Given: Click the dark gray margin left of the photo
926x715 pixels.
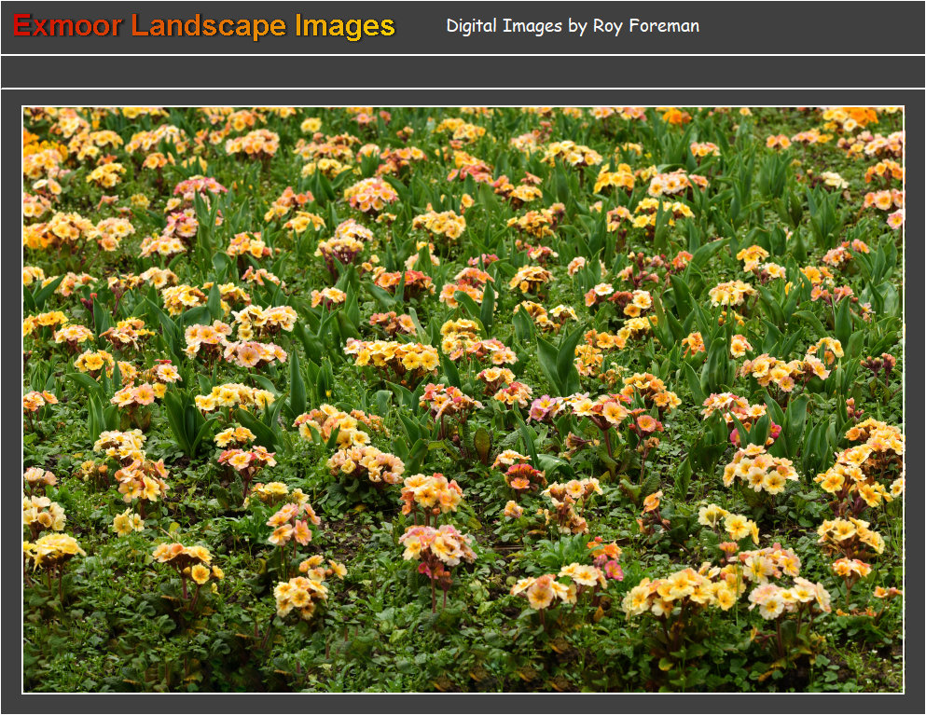Looking at the screenshot, I should pos(10,401).
